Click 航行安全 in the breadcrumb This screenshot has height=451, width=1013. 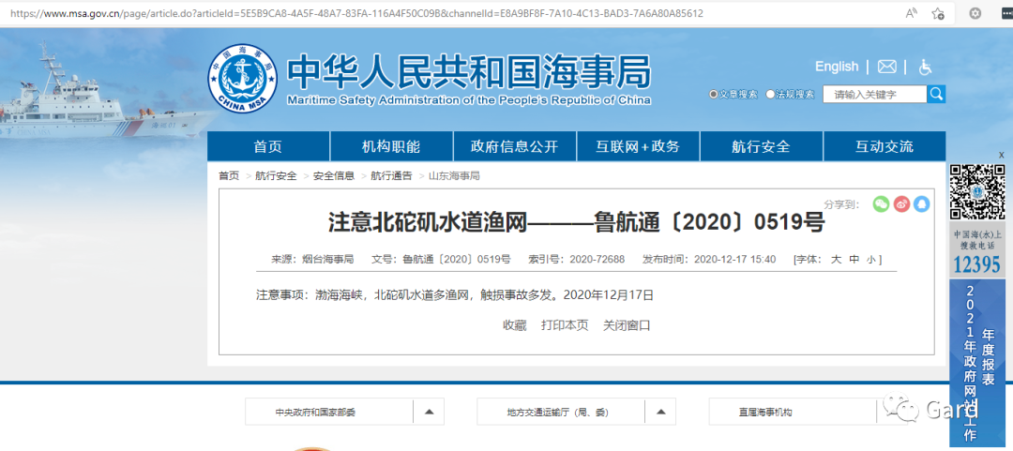click(x=276, y=175)
